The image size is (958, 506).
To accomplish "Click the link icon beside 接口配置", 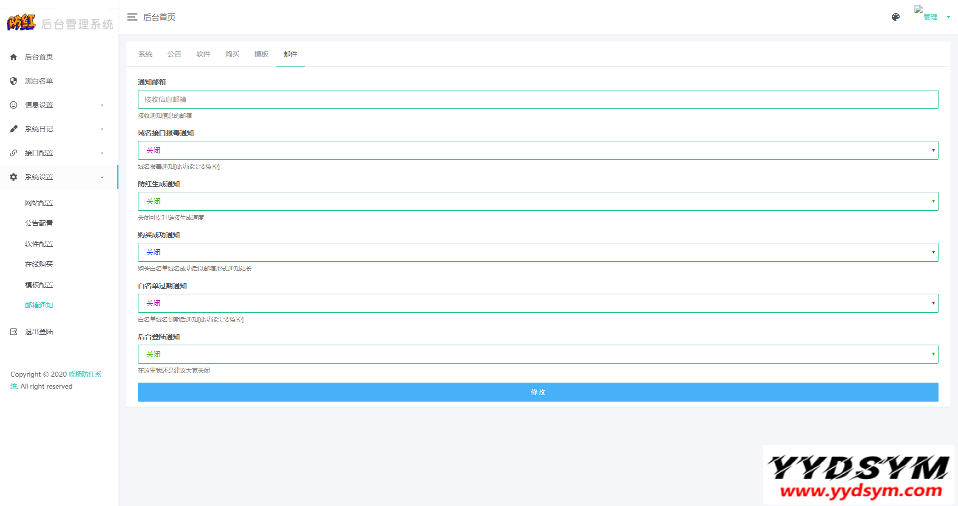I will 13,153.
